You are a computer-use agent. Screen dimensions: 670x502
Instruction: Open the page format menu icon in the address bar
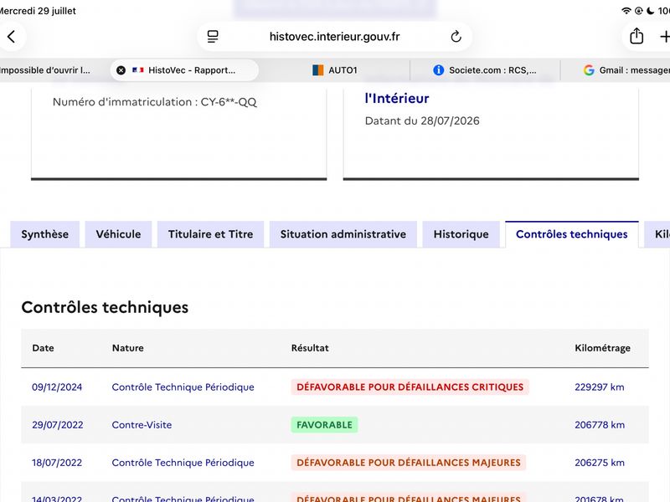point(213,37)
